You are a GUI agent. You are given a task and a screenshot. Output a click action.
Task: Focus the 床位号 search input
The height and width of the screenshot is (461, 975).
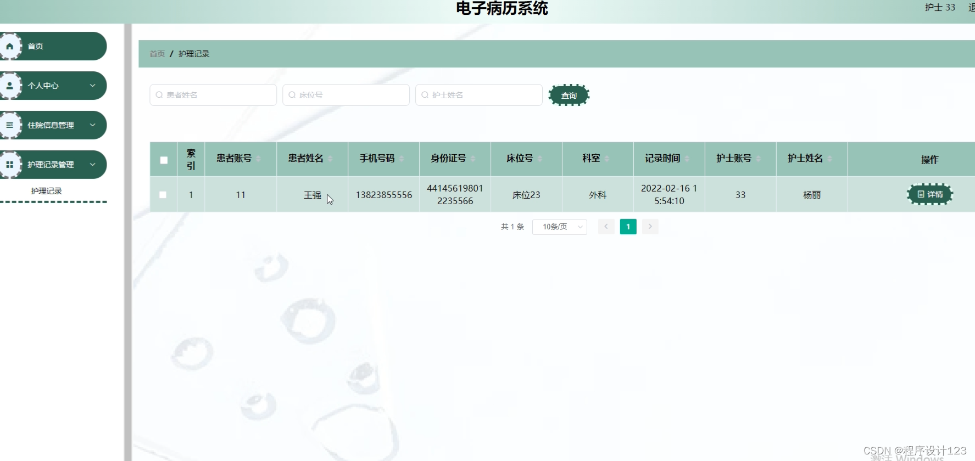click(x=346, y=95)
